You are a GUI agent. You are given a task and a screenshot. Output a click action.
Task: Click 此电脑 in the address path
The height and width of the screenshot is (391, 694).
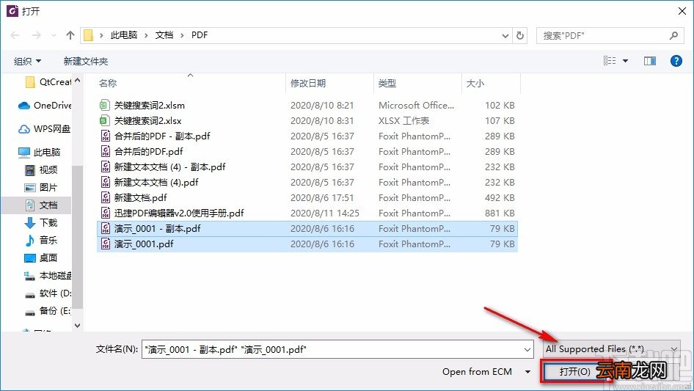(124, 35)
